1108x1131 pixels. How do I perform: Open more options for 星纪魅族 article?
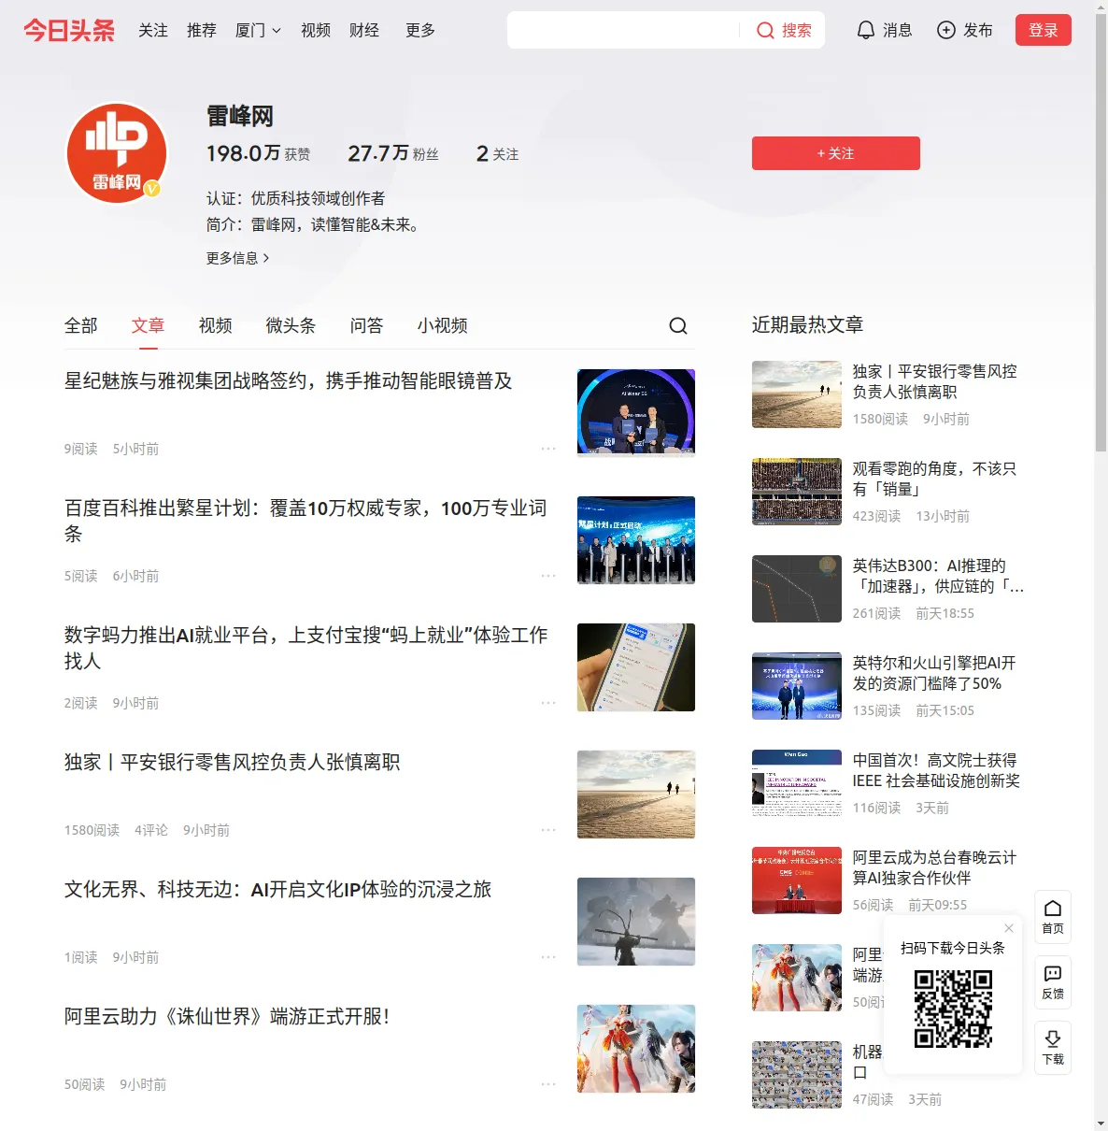[548, 449]
